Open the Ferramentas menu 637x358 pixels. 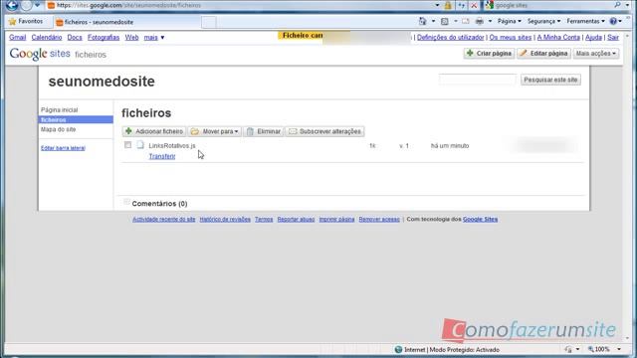click(585, 21)
